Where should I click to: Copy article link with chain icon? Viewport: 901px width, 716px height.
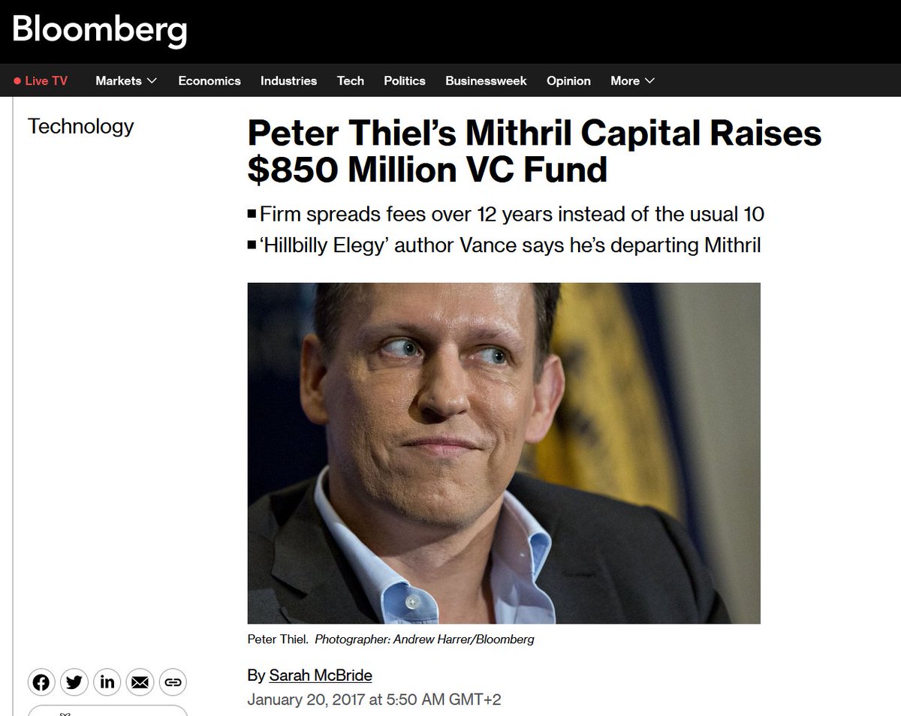(173, 682)
